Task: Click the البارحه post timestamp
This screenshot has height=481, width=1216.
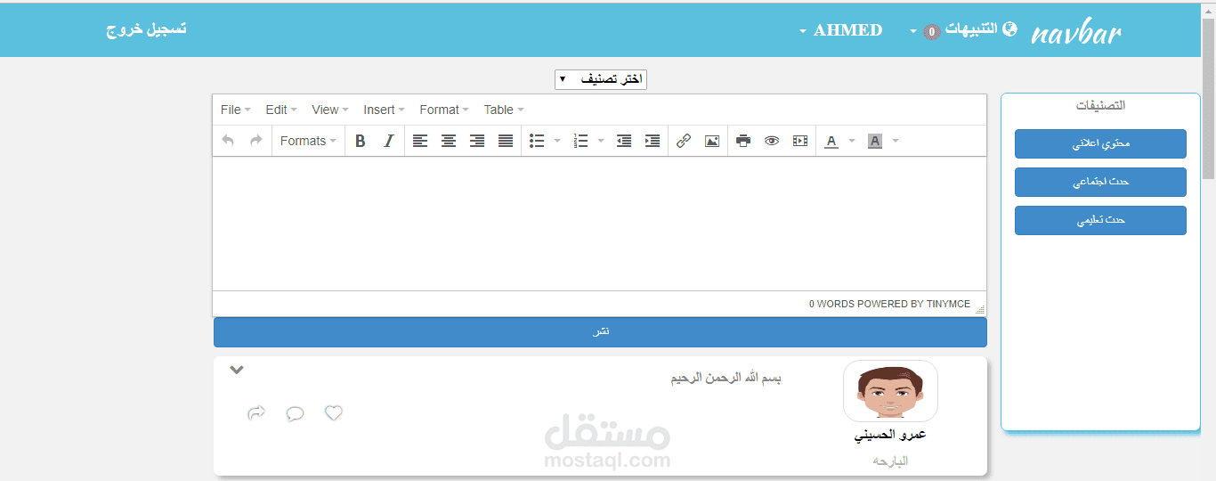Action: (890, 461)
